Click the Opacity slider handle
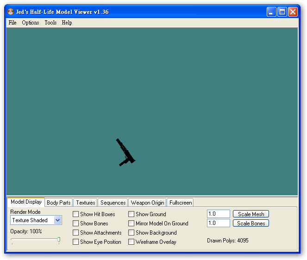 [59, 240]
